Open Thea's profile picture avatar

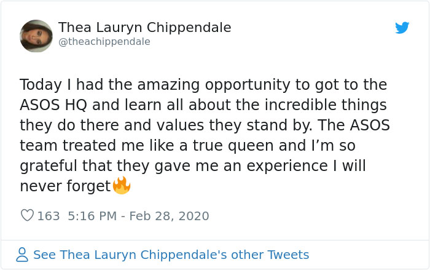[x=36, y=36]
